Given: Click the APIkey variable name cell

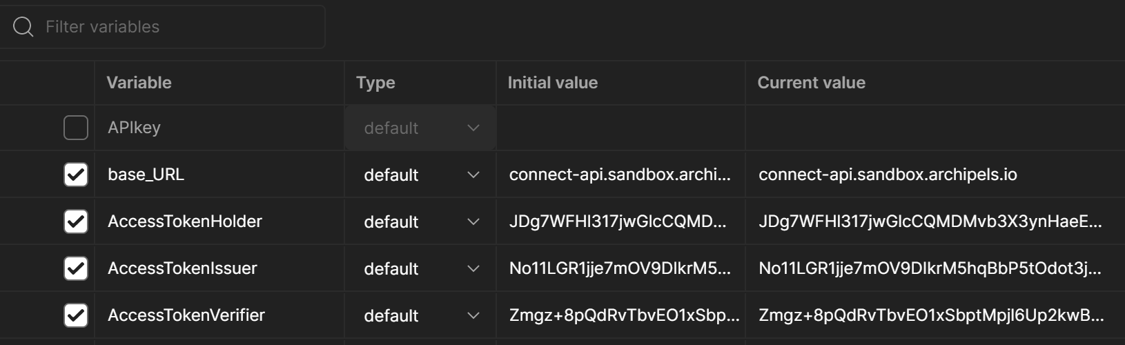Looking at the screenshot, I should [x=134, y=128].
